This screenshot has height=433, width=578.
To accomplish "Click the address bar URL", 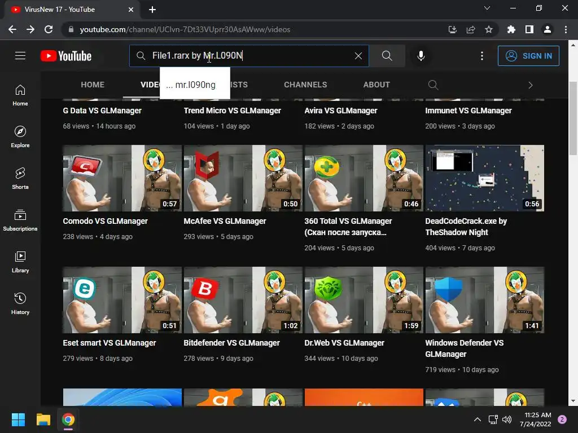I will 185,29.
